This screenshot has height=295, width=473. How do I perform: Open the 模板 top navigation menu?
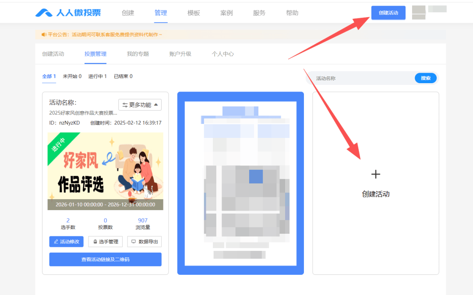click(194, 13)
